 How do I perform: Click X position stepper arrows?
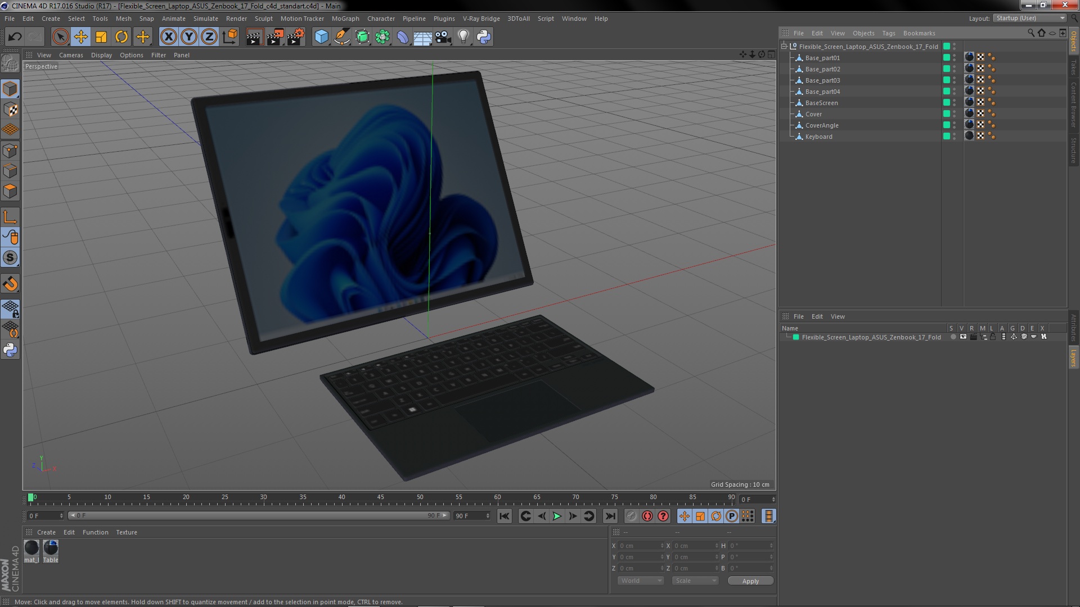pyautogui.click(x=662, y=546)
